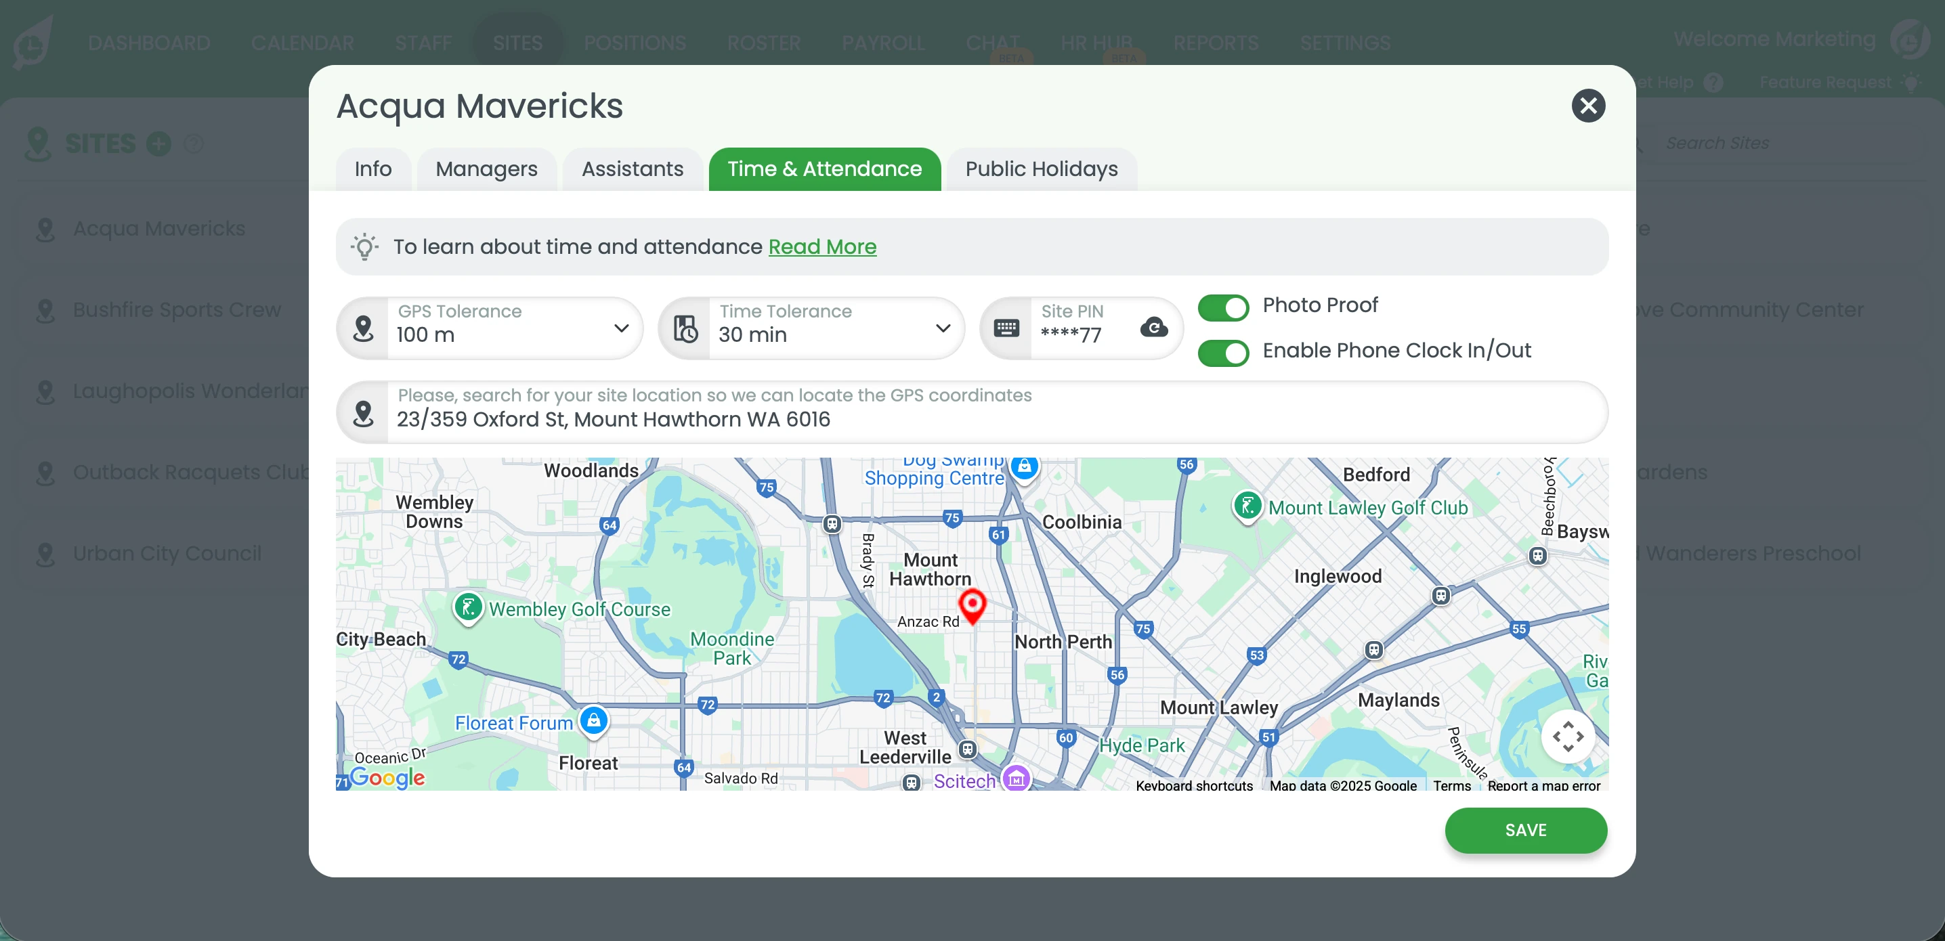Viewport: 1945px width, 941px height.
Task: Toggle Photo Proof off
Action: click(x=1223, y=307)
